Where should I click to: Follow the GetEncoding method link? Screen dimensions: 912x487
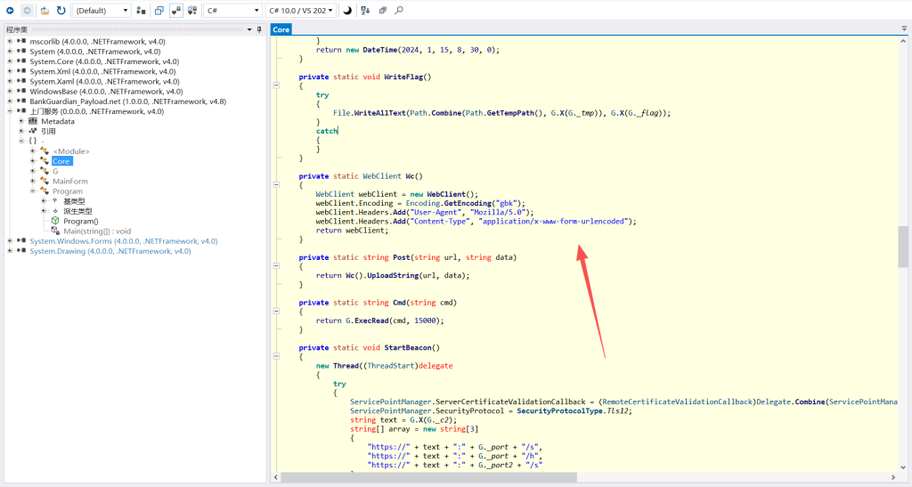pos(468,203)
